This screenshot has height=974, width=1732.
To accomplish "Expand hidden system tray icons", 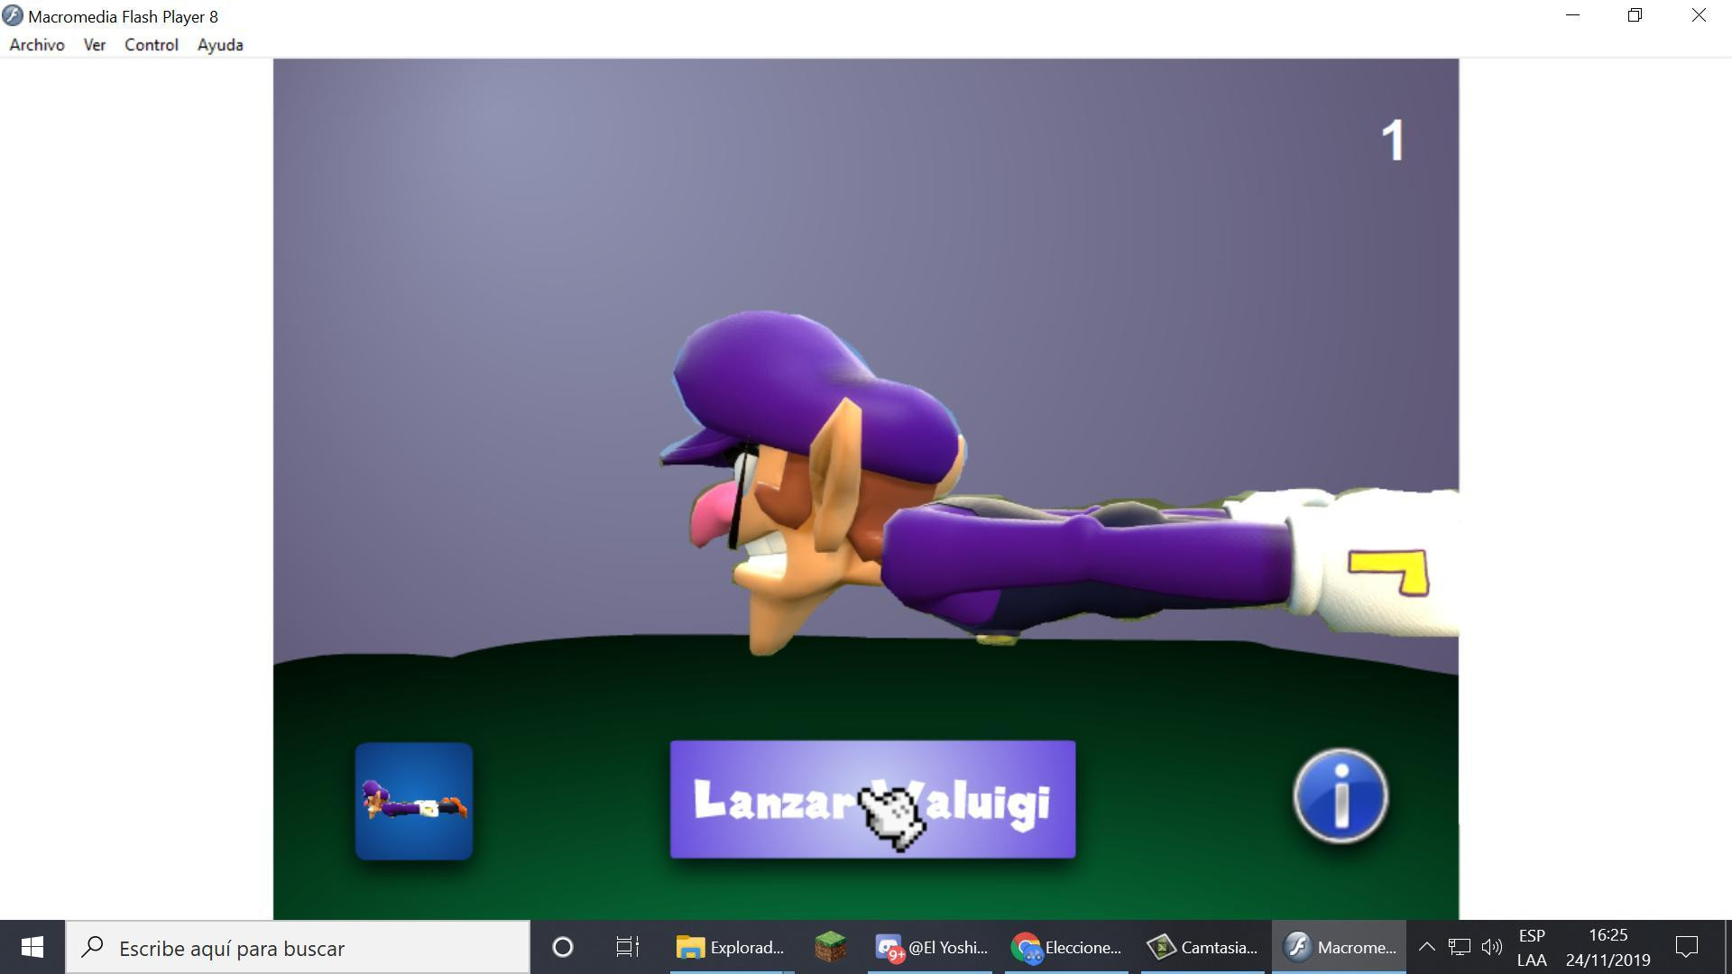I will tap(1426, 947).
